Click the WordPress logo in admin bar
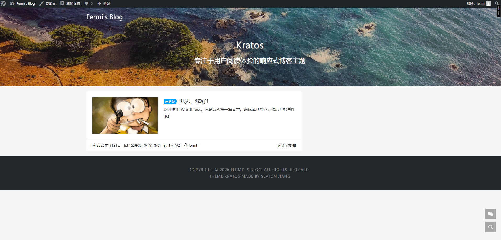501x240 pixels. point(3,3)
